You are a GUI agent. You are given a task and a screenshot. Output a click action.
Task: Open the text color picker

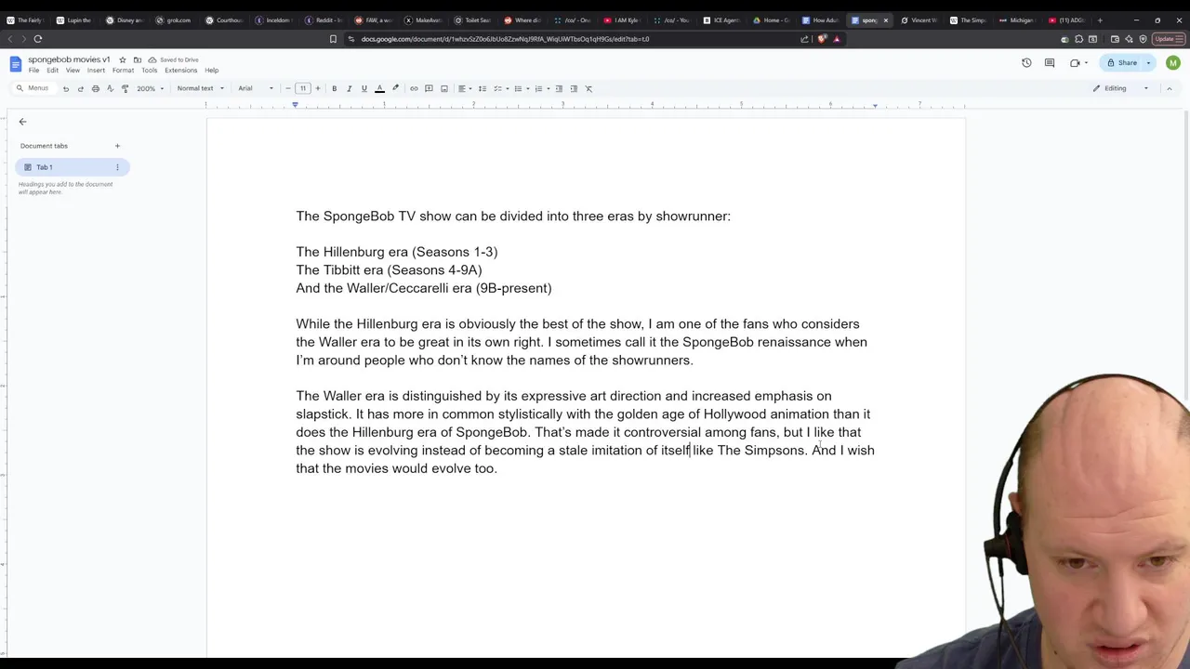(379, 88)
